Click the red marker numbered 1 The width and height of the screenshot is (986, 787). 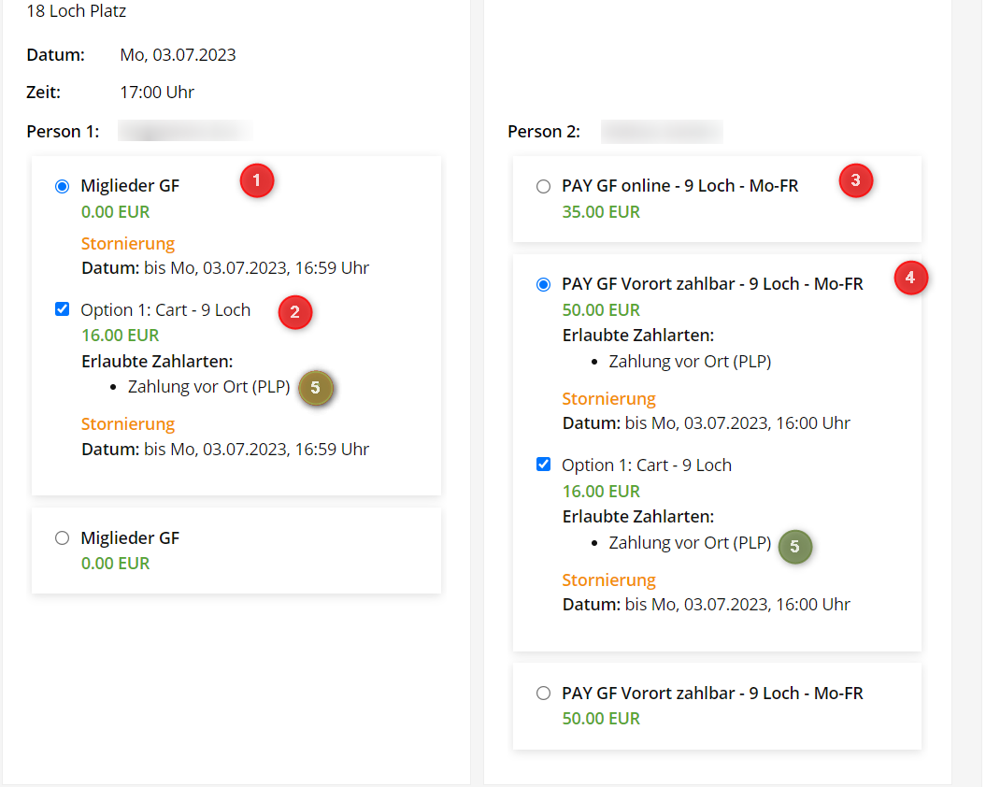coord(257,180)
